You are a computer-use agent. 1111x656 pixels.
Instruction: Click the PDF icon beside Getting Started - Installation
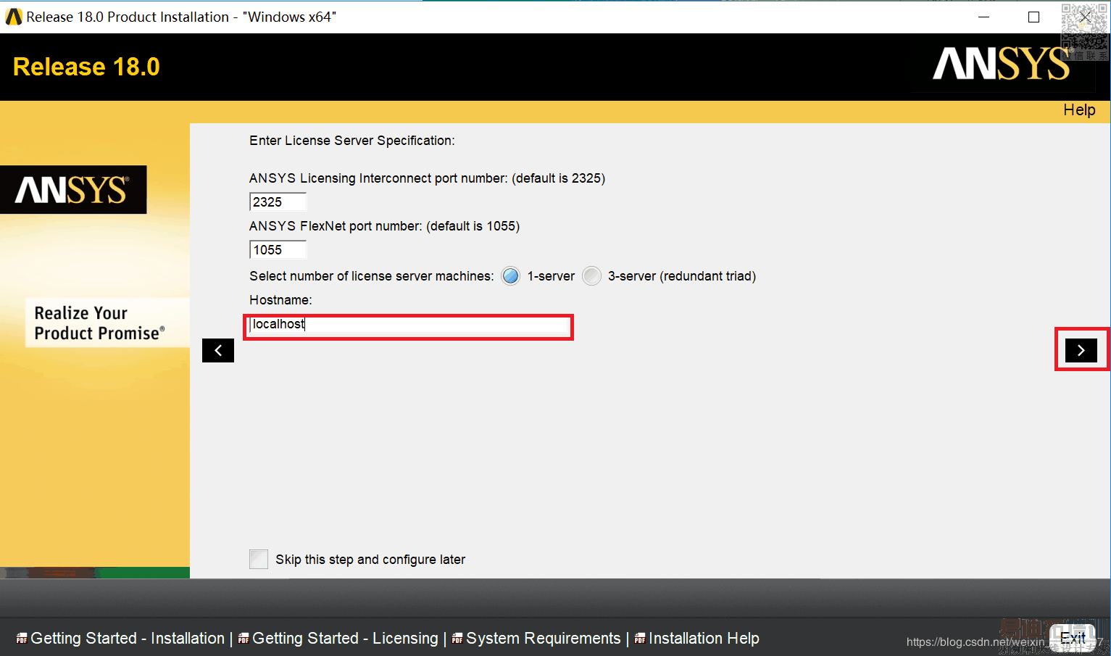(x=22, y=639)
